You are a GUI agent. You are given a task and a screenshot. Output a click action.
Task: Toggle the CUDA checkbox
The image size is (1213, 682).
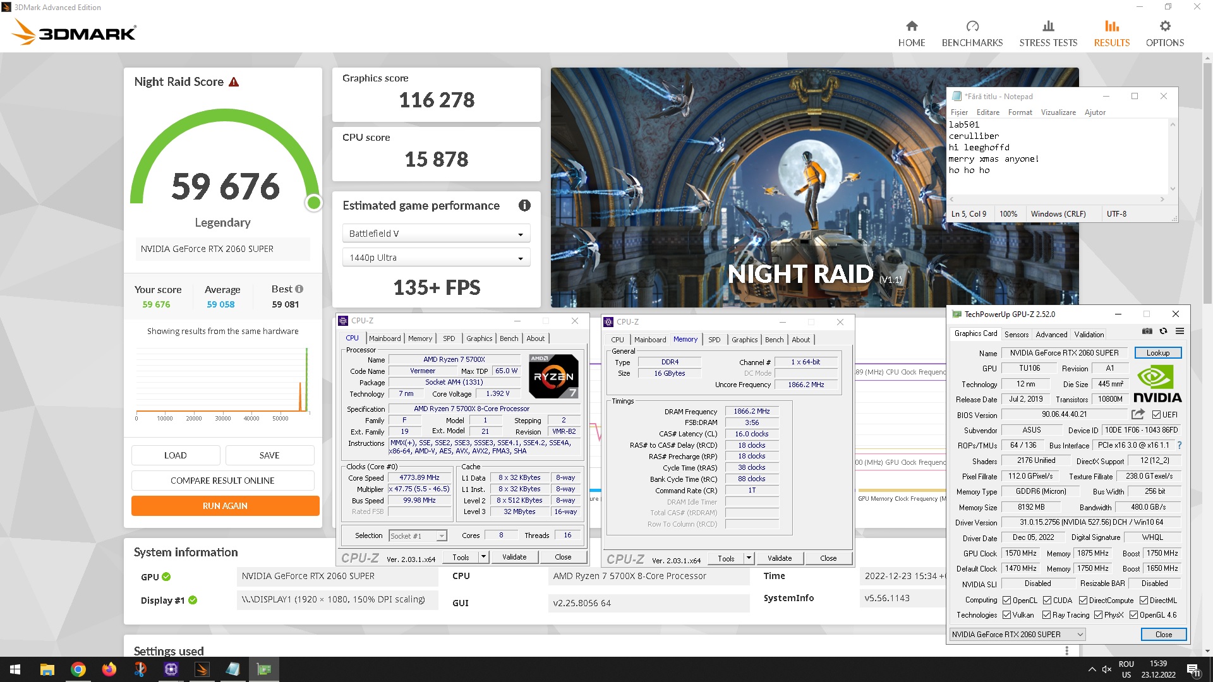click(x=1047, y=601)
